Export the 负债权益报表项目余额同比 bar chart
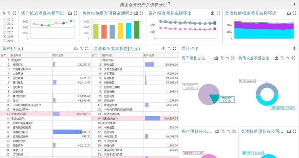The width and height of the screenshot is (299, 158). 136,13
